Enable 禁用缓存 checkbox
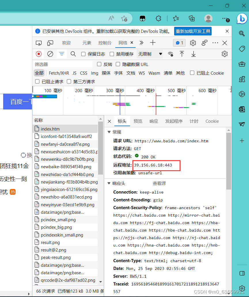Image resolution: width=249 pixels, height=297 pixels. click(x=112, y=54)
